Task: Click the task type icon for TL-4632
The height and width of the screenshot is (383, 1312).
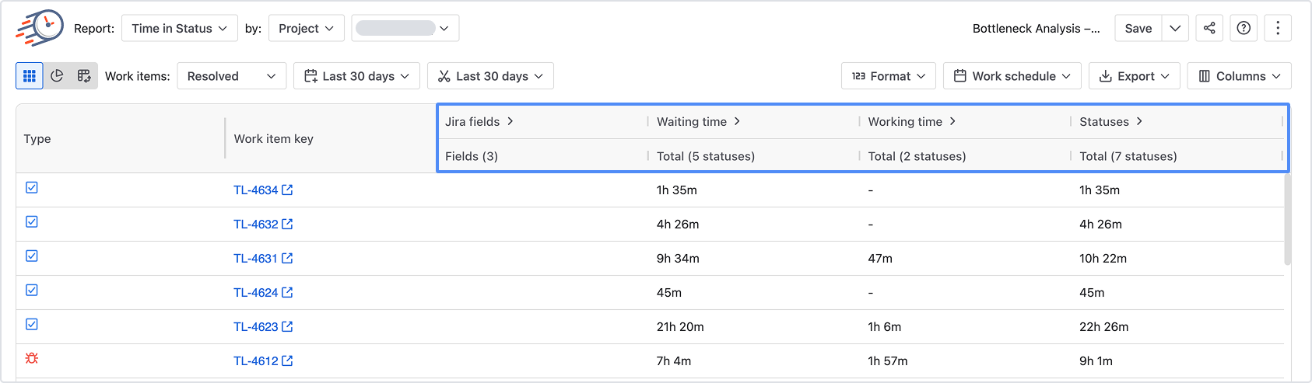Action: pyautogui.click(x=32, y=221)
